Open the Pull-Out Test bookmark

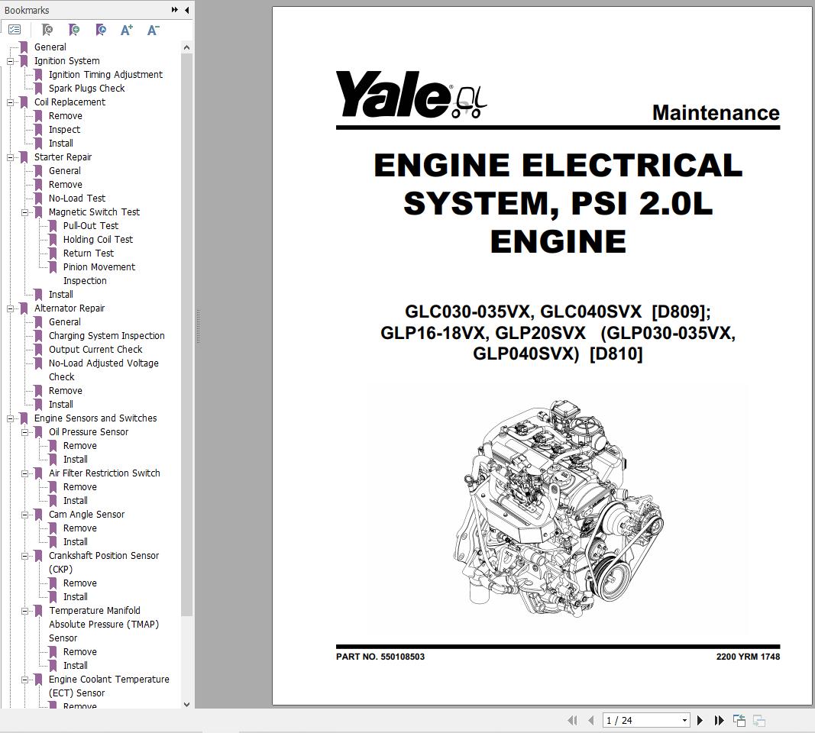[91, 226]
